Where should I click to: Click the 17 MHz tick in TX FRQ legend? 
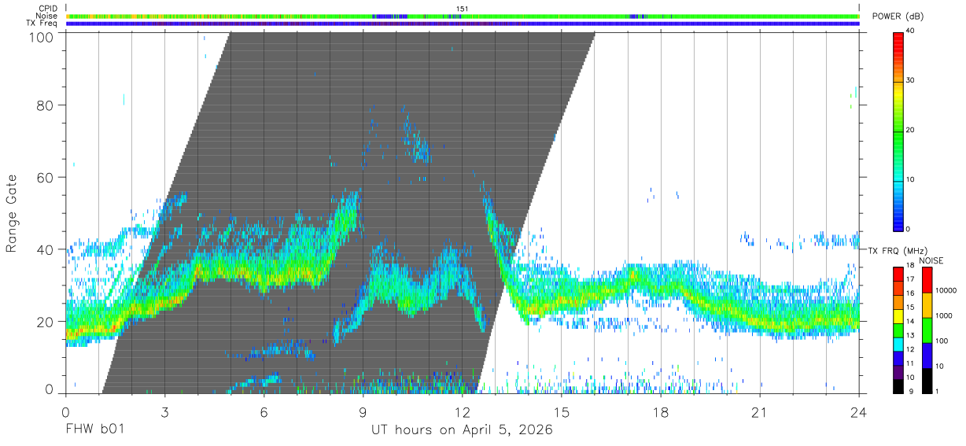coord(910,278)
